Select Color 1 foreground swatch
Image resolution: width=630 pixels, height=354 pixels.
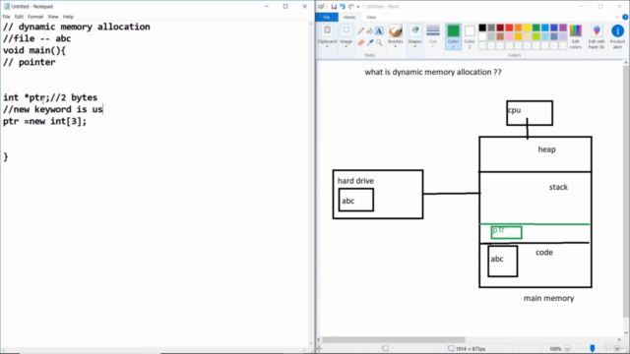[453, 36]
